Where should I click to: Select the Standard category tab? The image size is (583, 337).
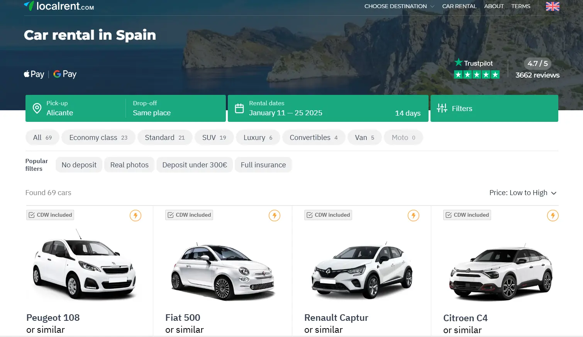165,138
